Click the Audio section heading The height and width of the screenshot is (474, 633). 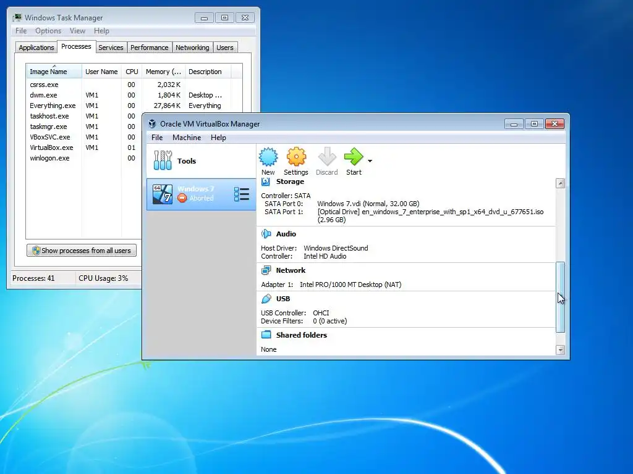pyautogui.click(x=286, y=234)
